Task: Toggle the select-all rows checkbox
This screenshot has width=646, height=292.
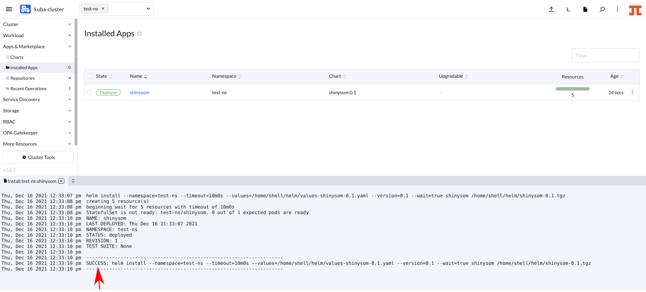Action: [89, 76]
